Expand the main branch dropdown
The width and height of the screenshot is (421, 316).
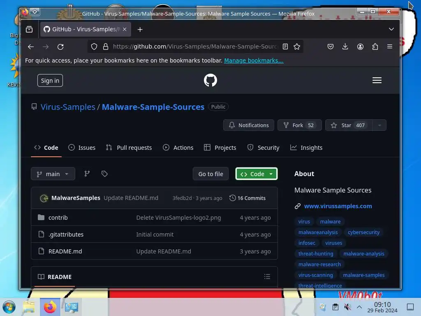pos(53,174)
